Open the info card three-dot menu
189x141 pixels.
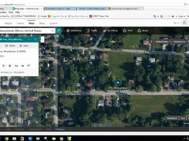tap(29, 40)
